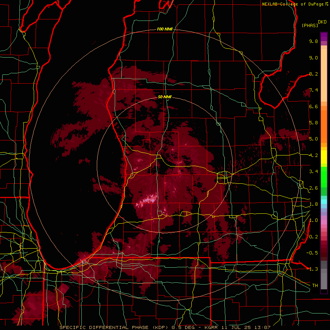Click the SPECIFIC DIFFERENTIAL PHASE (KDP) caption
The image size is (330, 330).
(114, 327)
